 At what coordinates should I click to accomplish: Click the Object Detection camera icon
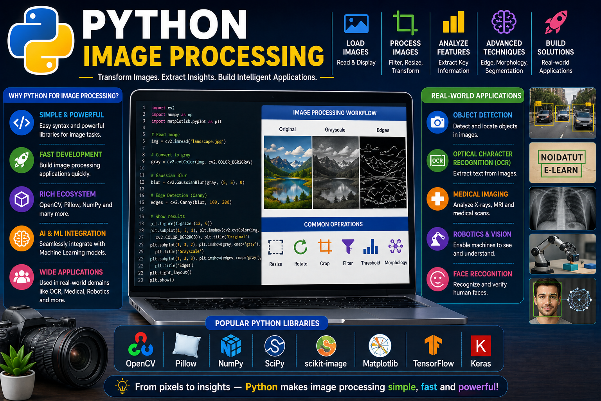click(437, 122)
